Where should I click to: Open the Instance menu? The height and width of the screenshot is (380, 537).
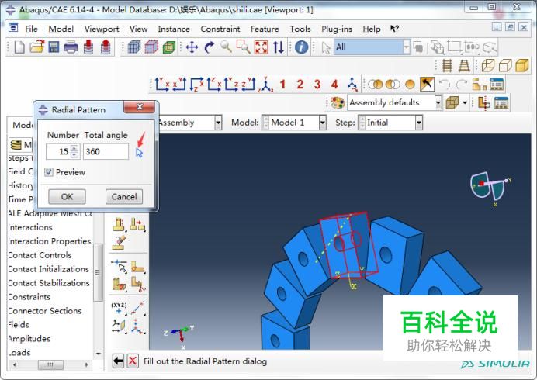(x=174, y=29)
